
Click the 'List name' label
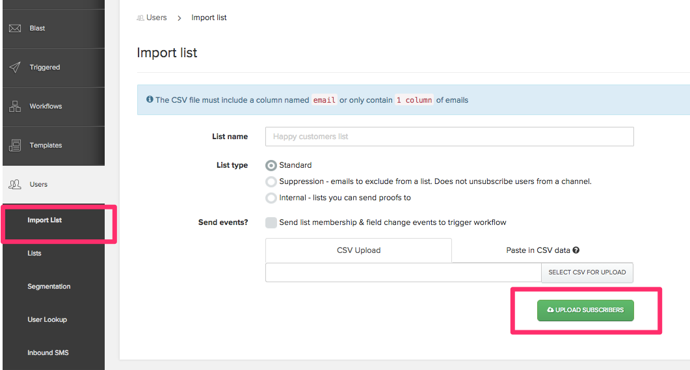(230, 137)
